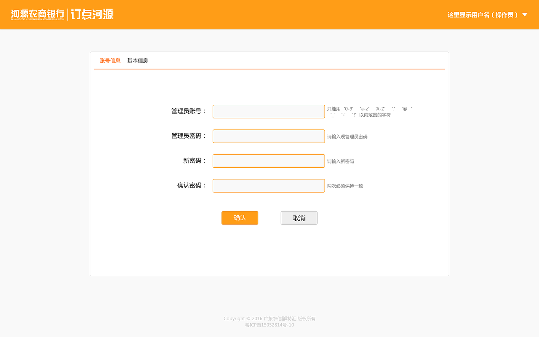
Task: Switch to the 账号信息 tab
Action: click(110, 61)
